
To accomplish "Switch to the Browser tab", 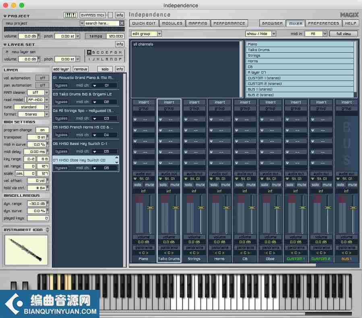I will pyautogui.click(x=272, y=23).
